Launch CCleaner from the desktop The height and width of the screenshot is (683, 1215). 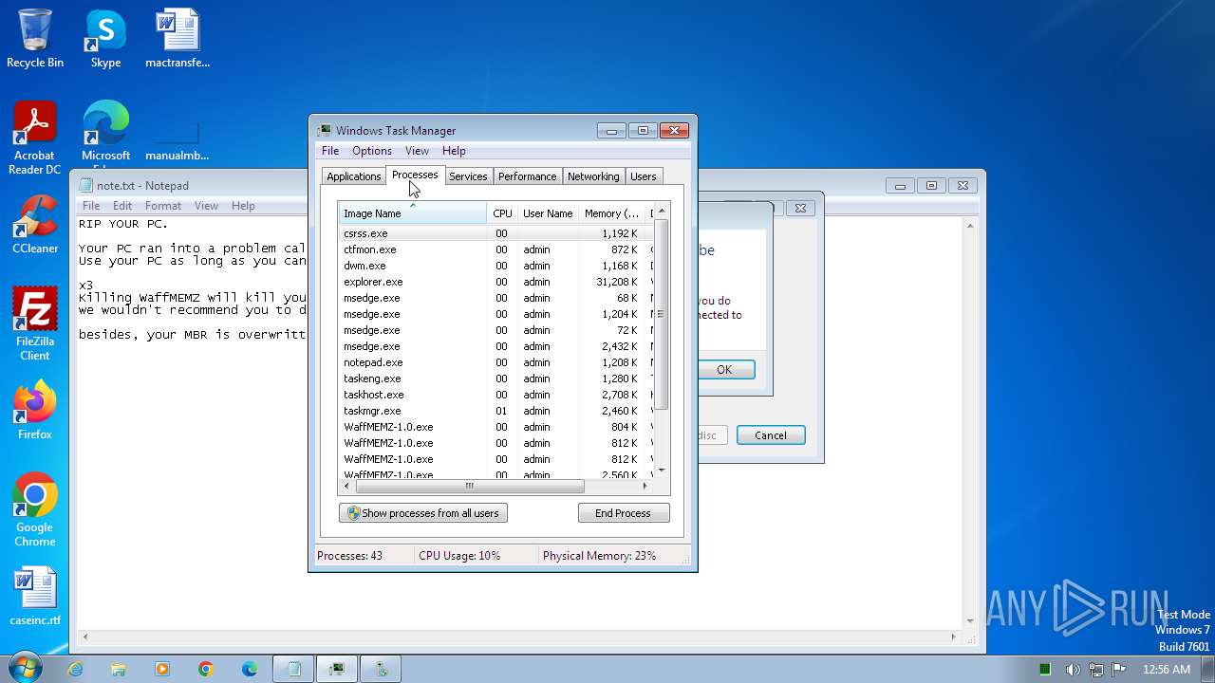click(35, 225)
